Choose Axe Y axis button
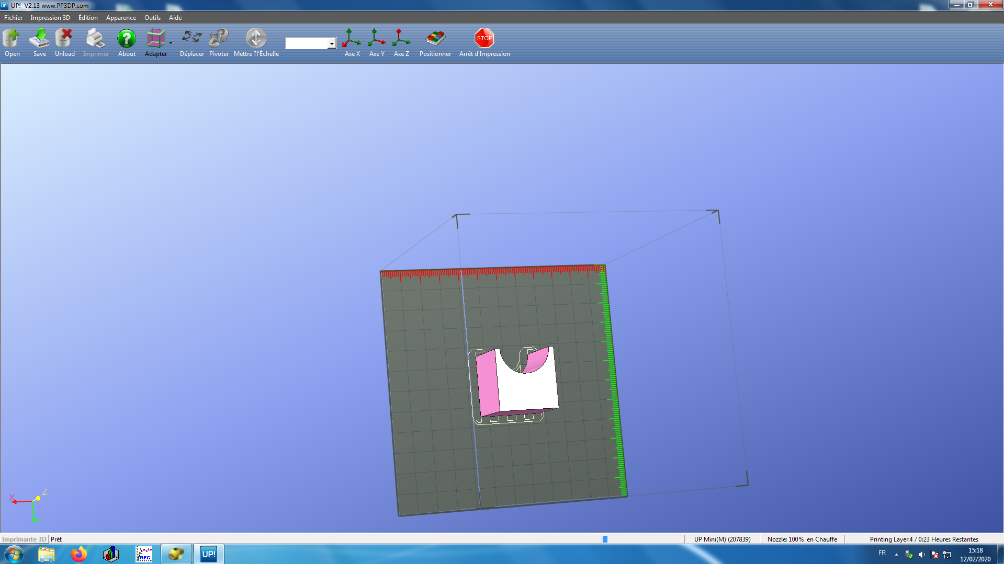 click(376, 39)
